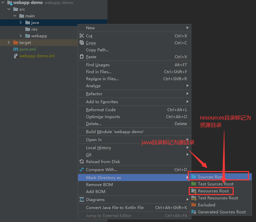Select Test Resources Root in submenu
The width and height of the screenshot is (256, 222).
pos(221,198)
